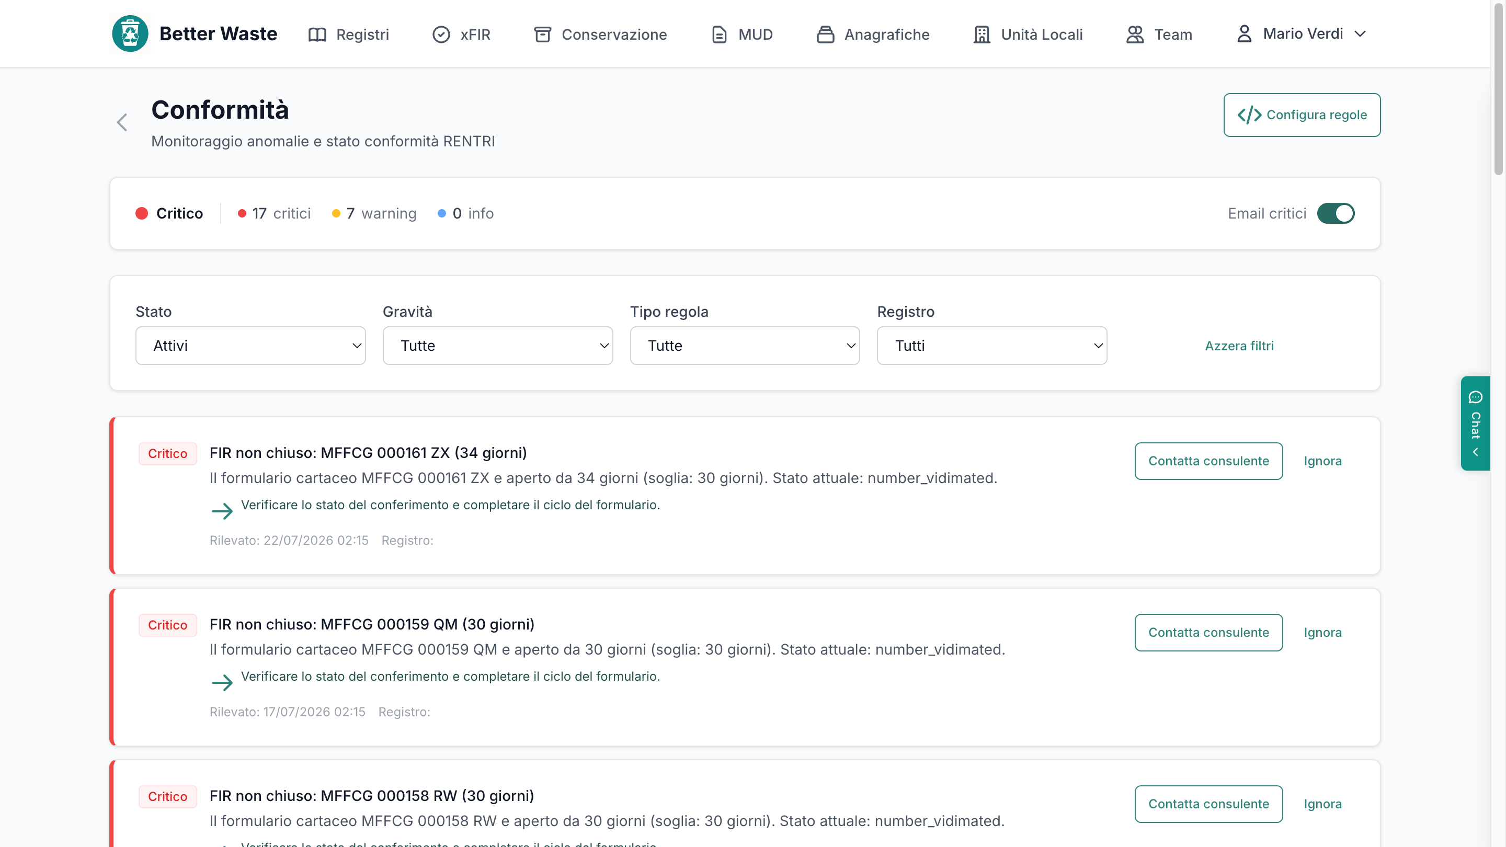1506x847 pixels.
Task: Click the user profile icon beside Mario Verdi
Action: click(1244, 34)
